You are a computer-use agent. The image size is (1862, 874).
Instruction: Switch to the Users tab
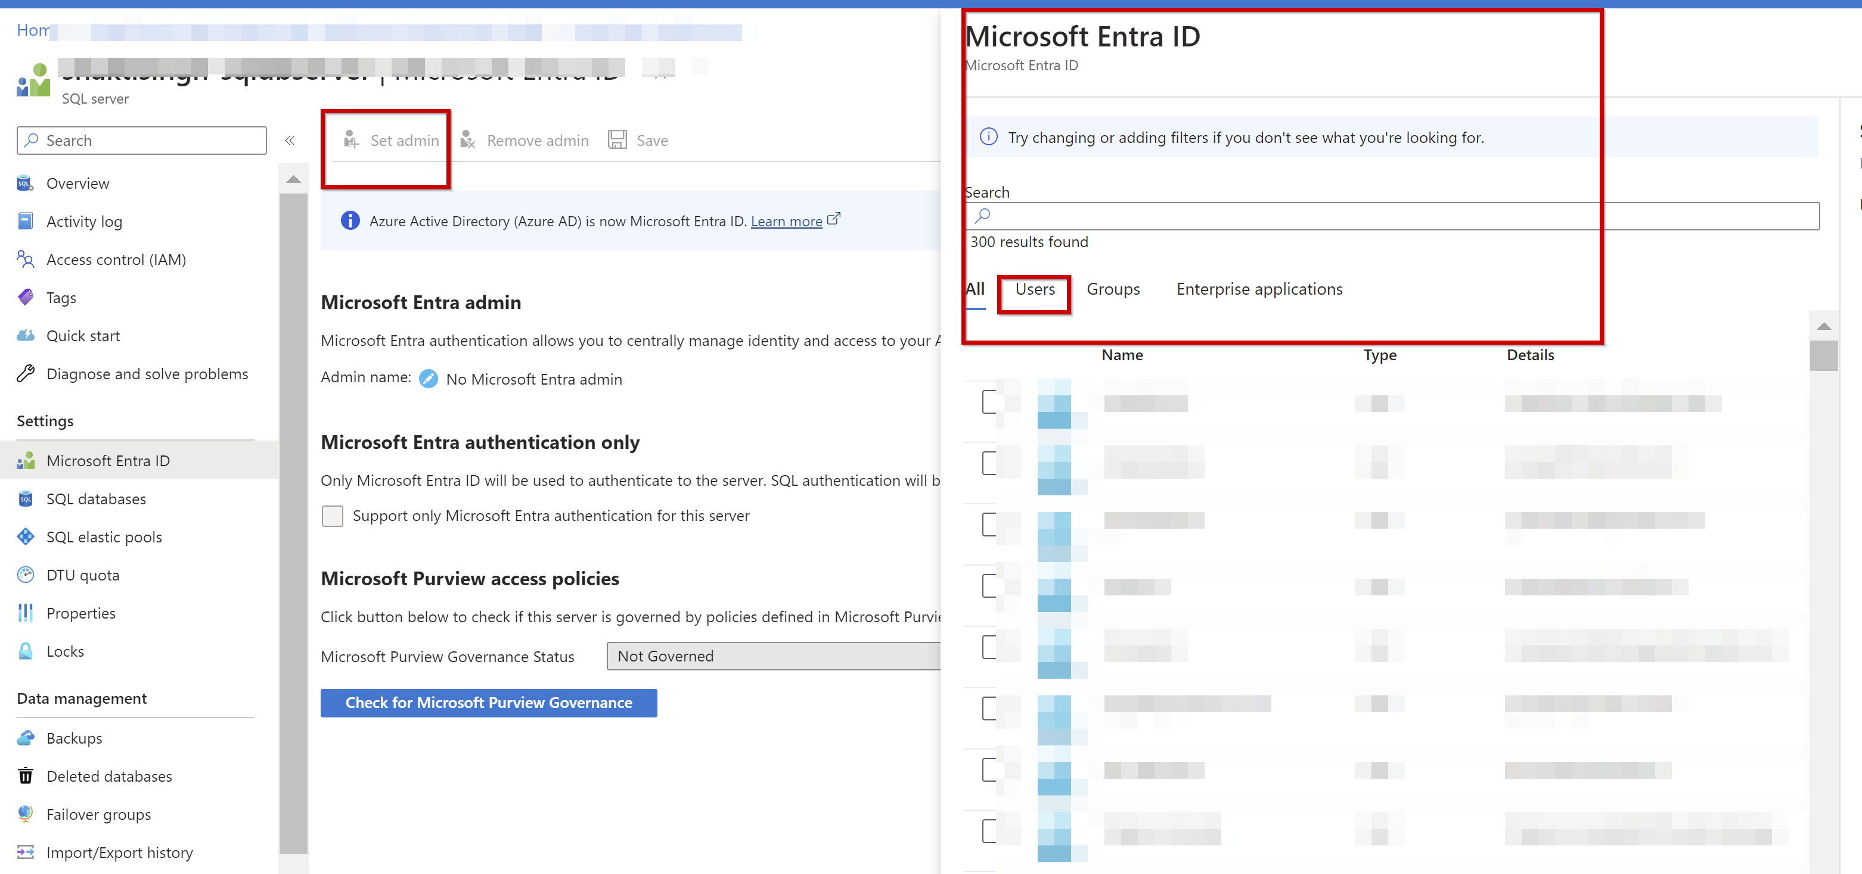1035,289
